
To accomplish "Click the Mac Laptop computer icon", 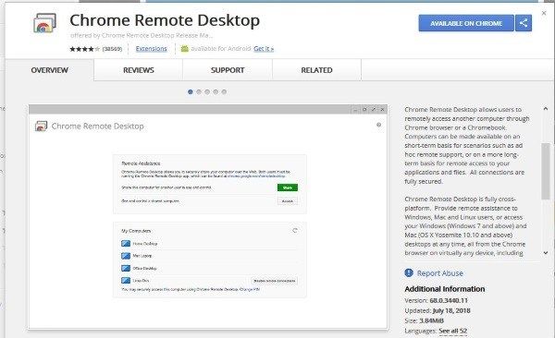I will (x=126, y=256).
